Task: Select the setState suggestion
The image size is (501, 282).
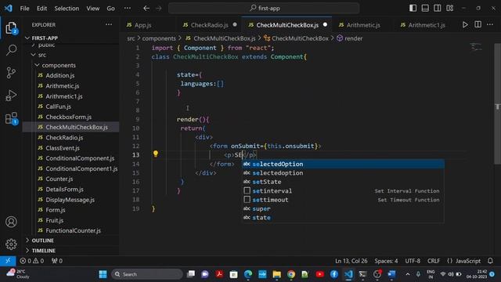Action: point(343,182)
